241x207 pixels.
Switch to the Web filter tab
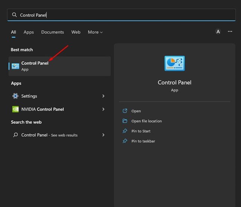76,32
